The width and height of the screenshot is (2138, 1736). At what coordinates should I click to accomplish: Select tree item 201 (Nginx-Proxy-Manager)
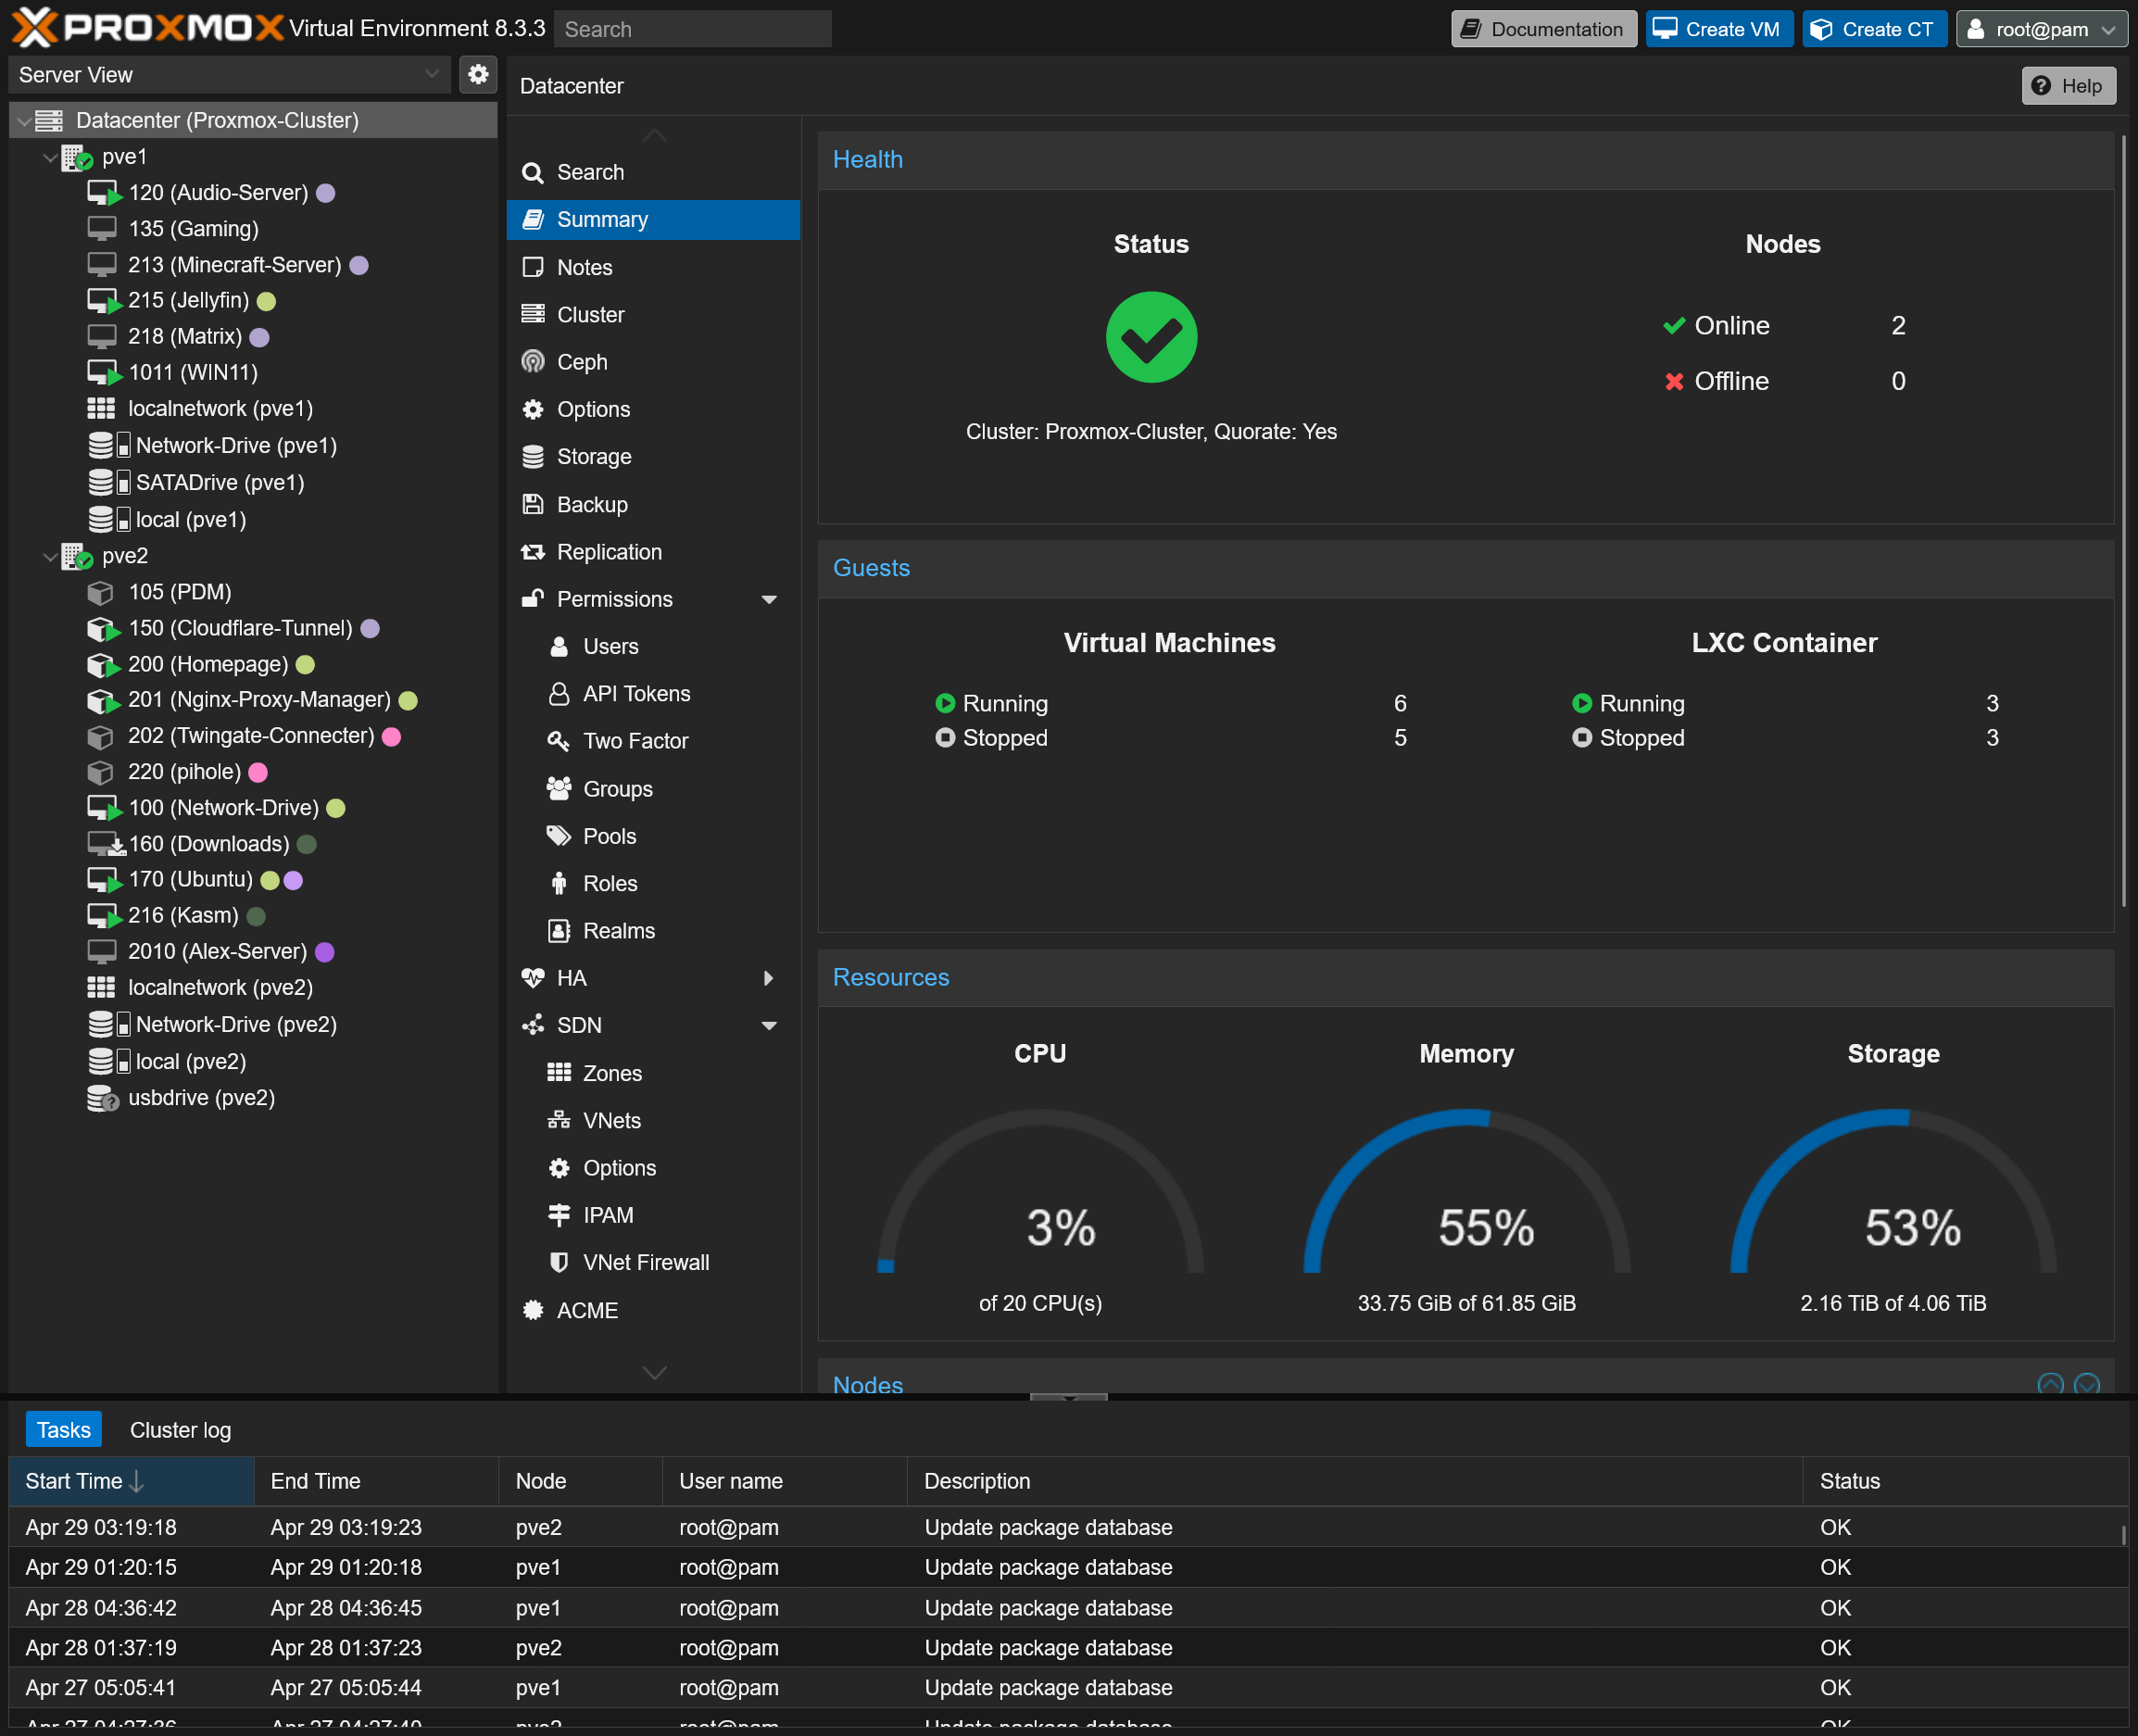(253, 700)
